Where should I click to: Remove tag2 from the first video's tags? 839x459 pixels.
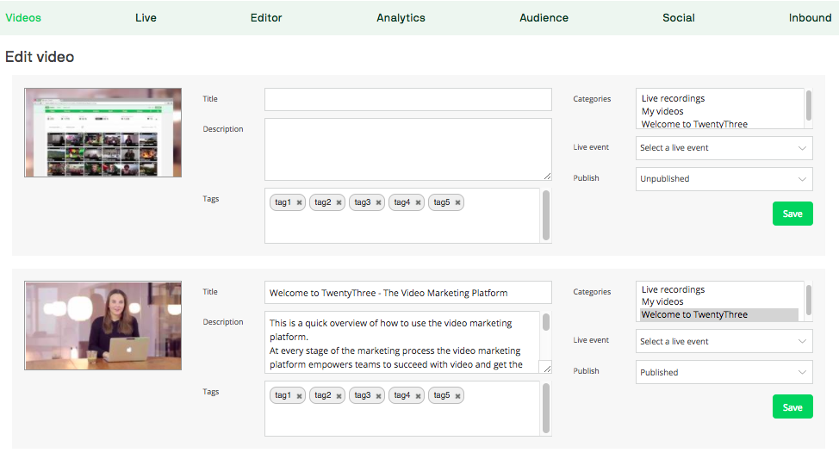click(339, 202)
